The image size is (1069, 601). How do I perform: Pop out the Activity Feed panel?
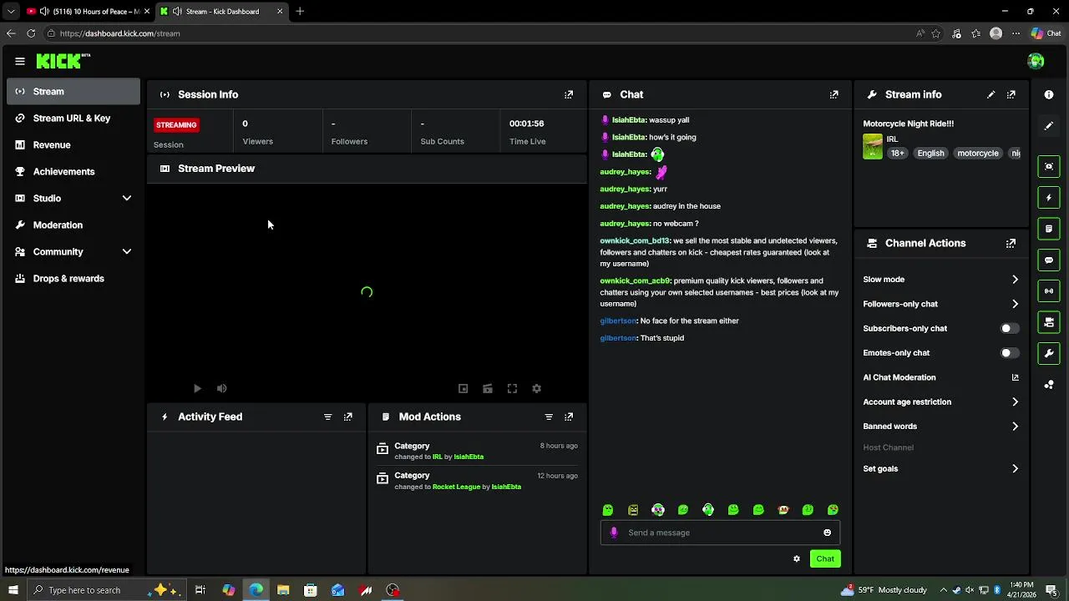[348, 417]
